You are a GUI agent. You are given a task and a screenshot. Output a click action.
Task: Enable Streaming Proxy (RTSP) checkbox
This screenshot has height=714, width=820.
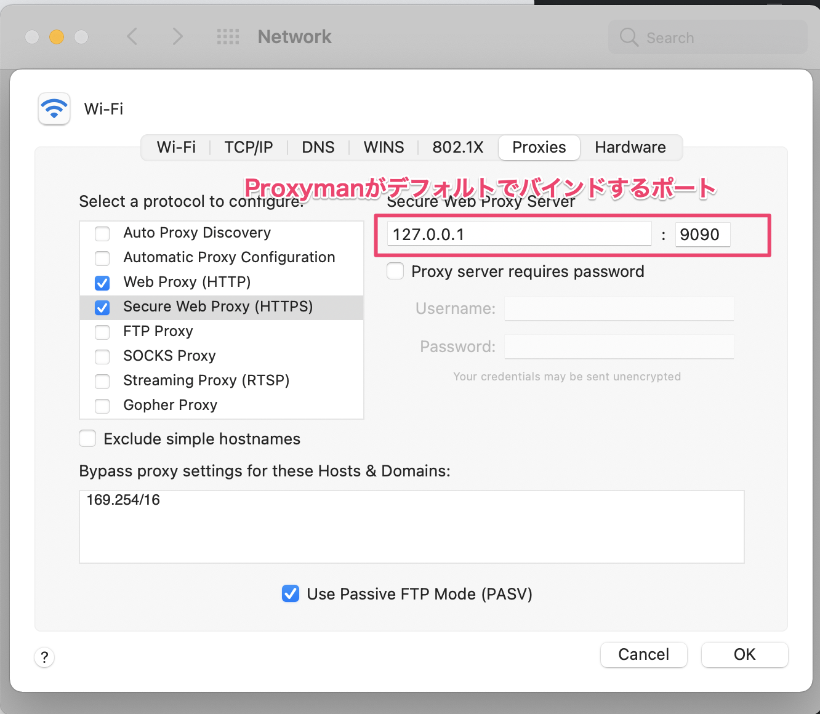tap(102, 382)
